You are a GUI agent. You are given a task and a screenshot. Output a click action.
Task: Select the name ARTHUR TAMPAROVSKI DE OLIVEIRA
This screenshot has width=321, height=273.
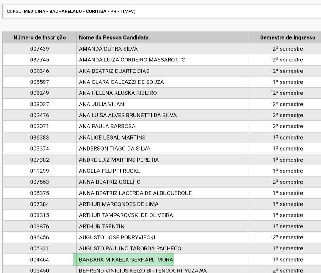pos(126,215)
